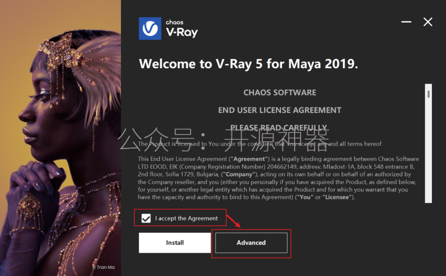Click the bold "Agreement" term in the license text
Screen dimensions: 446x276
tap(249, 159)
